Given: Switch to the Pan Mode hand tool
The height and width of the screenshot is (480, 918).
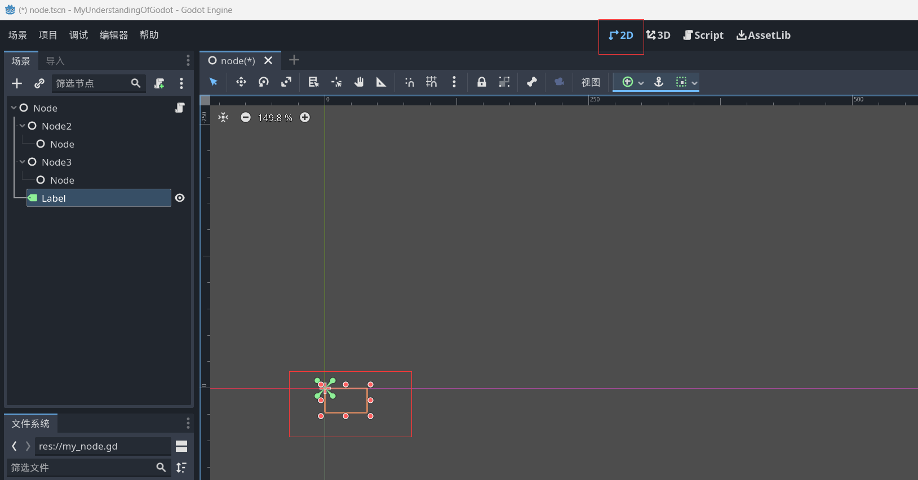Looking at the screenshot, I should pyautogui.click(x=359, y=82).
